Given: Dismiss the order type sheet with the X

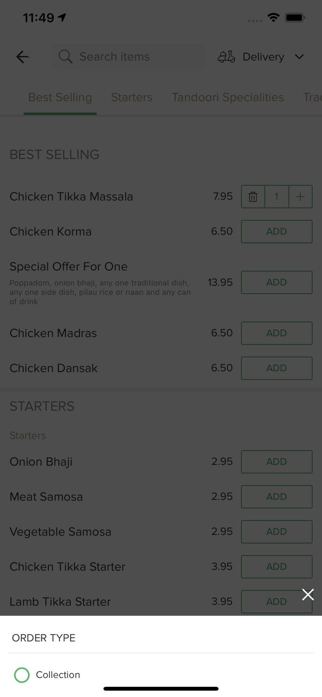Looking at the screenshot, I should (x=308, y=594).
